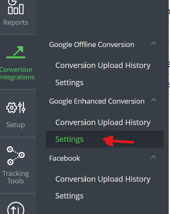Open the Tracking Tools connected nodes icon
This screenshot has height=214, width=170.
click(x=16, y=156)
